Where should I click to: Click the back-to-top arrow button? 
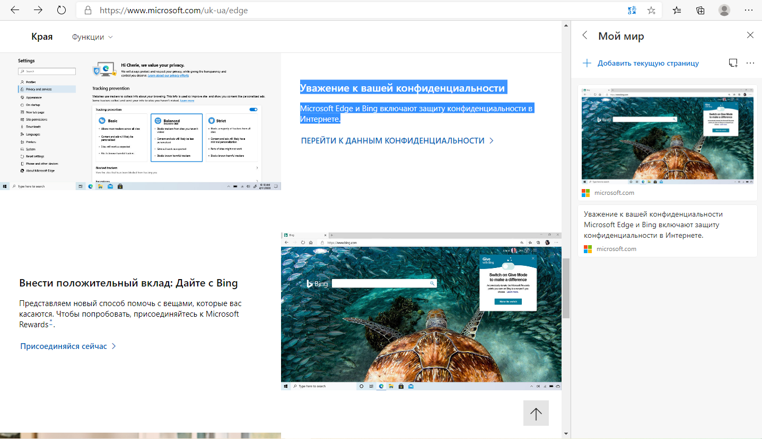[x=536, y=413]
